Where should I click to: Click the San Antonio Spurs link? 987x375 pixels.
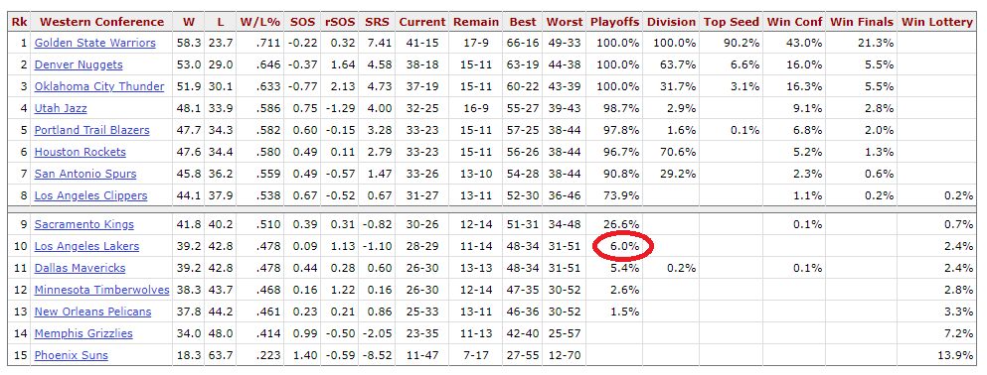(85, 174)
